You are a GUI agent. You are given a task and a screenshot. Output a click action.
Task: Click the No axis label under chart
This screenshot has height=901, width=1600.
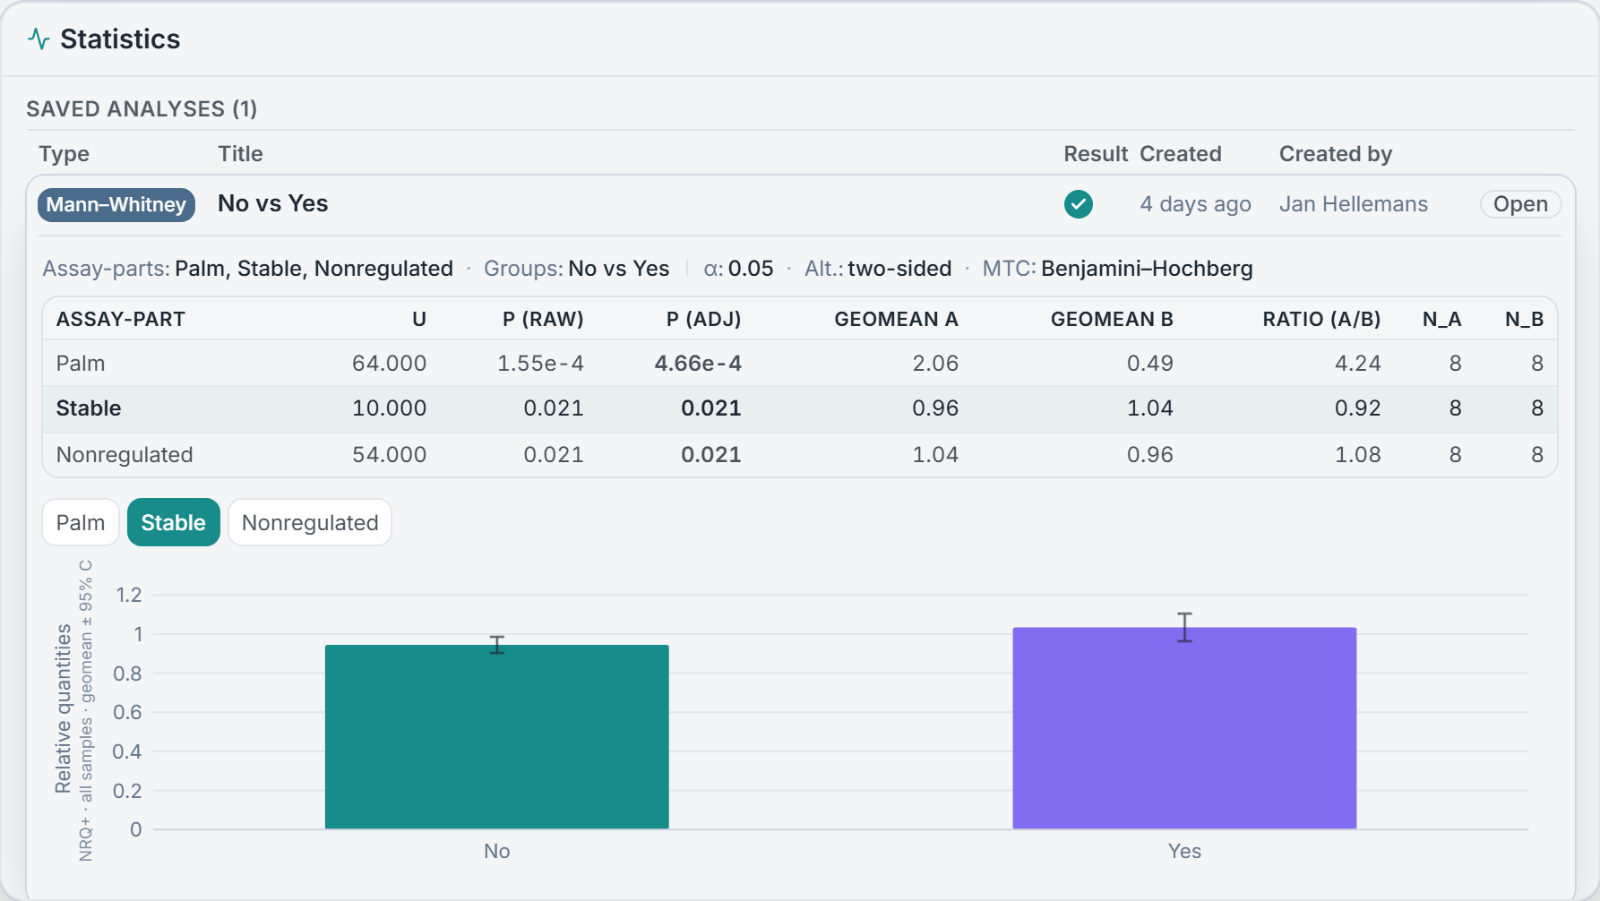497,851
